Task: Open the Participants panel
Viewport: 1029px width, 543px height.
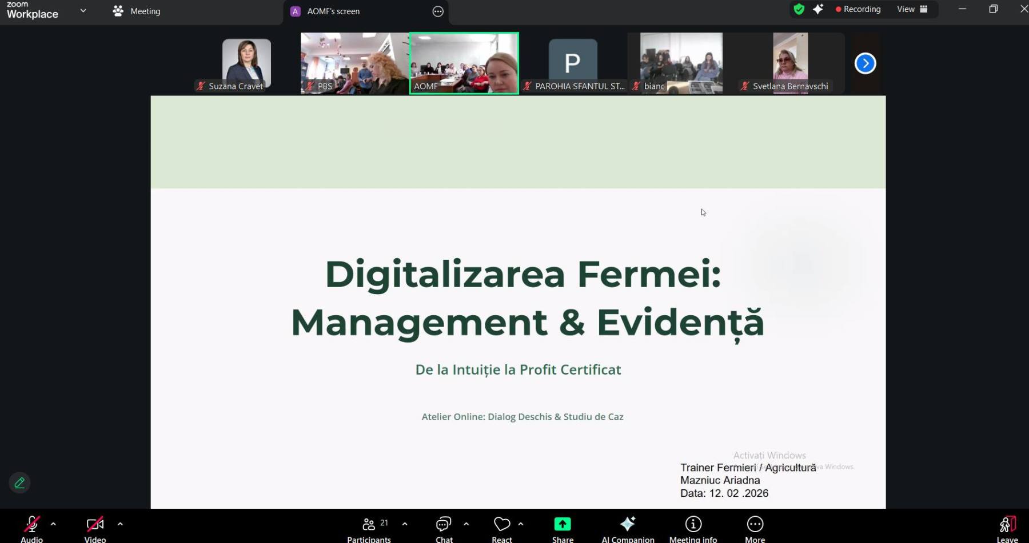Action: pos(369,529)
